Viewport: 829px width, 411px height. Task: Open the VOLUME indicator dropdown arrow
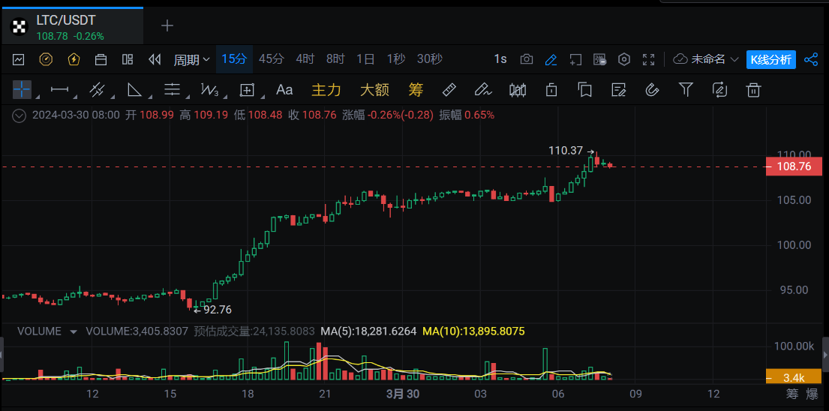pos(74,331)
